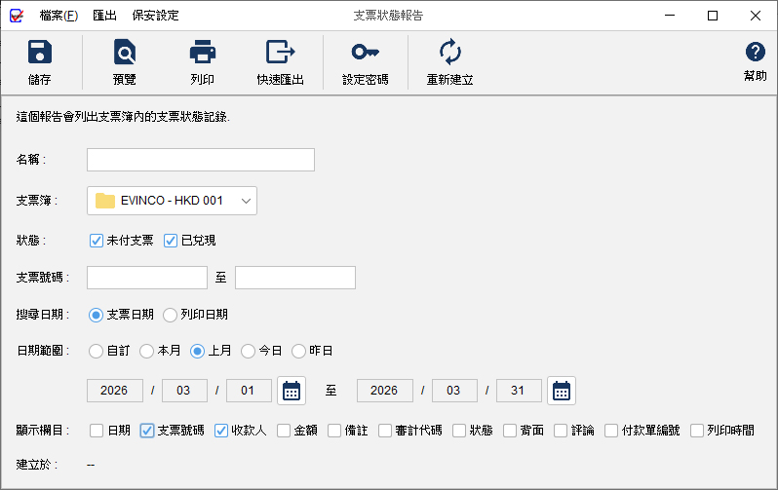Maximize the 支票狀態報告 window
This screenshot has height=490, width=778.
[713, 16]
